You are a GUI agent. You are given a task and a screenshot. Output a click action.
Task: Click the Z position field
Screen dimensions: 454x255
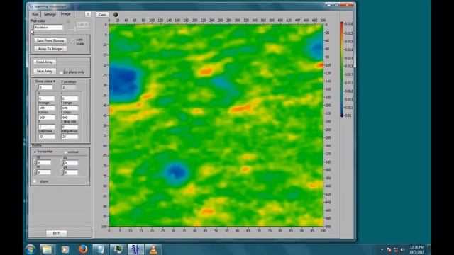(x=68, y=87)
